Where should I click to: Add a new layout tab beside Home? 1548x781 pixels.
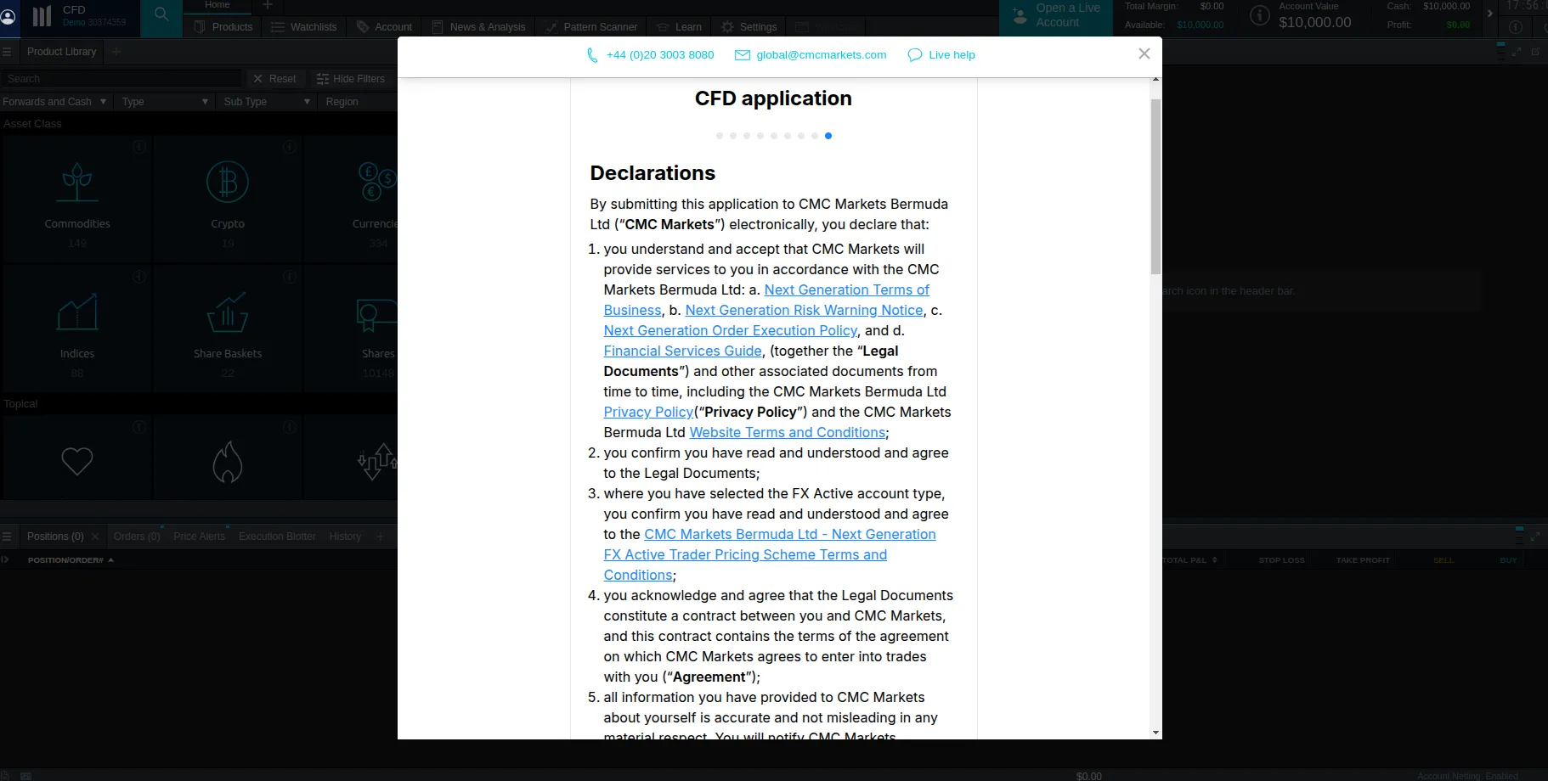[x=268, y=5]
